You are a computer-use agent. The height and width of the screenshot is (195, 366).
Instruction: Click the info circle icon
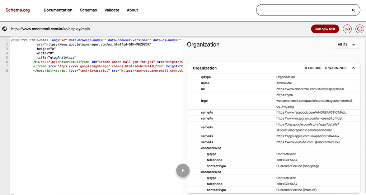point(359,29)
